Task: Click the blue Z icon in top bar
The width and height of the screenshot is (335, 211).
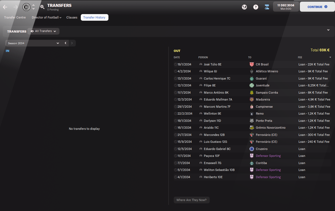Action: coord(267,7)
